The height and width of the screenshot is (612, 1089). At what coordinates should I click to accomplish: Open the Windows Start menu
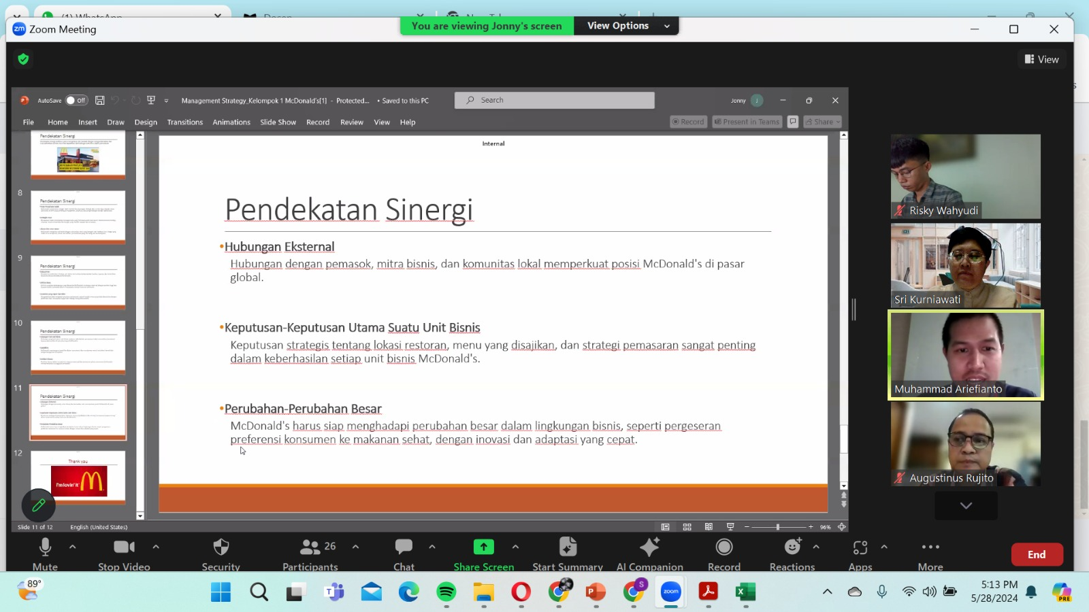[221, 592]
